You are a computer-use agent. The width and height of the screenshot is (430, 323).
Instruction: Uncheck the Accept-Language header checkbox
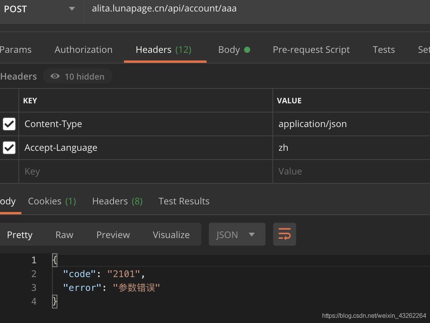pos(9,148)
